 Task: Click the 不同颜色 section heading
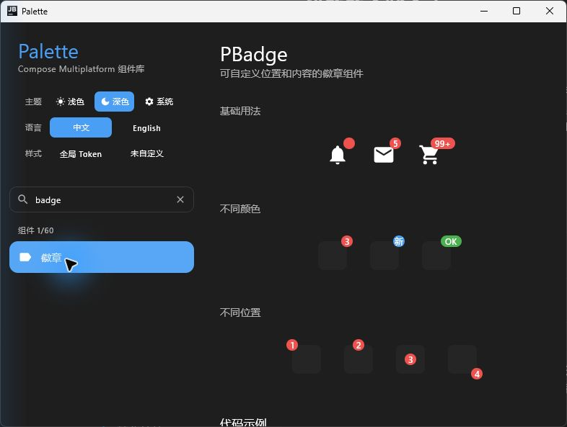[240, 209]
